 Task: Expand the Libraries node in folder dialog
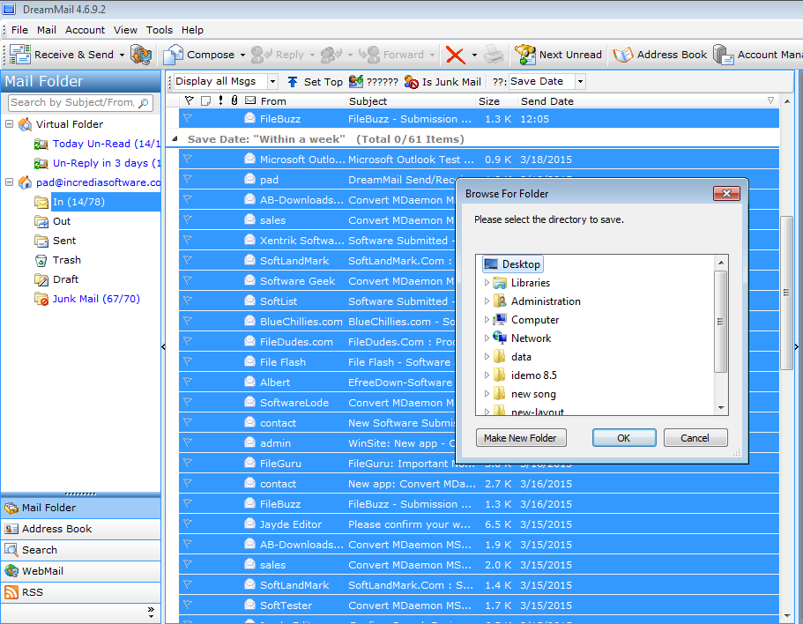tap(487, 283)
